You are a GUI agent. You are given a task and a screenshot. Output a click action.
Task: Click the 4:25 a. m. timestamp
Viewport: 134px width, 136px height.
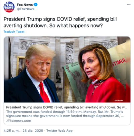pos(12,131)
